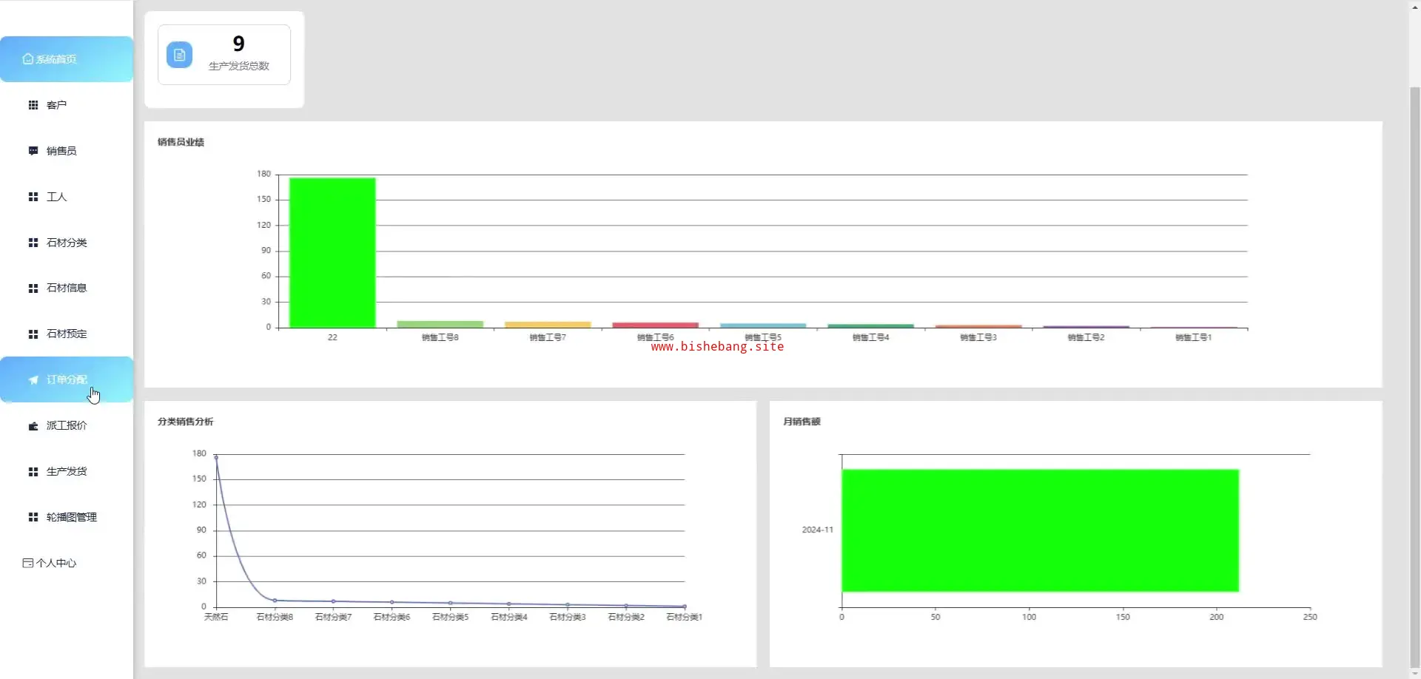The image size is (1421, 679).
Task: Click the 销售工号8 bar in performance chart
Action: 440,324
